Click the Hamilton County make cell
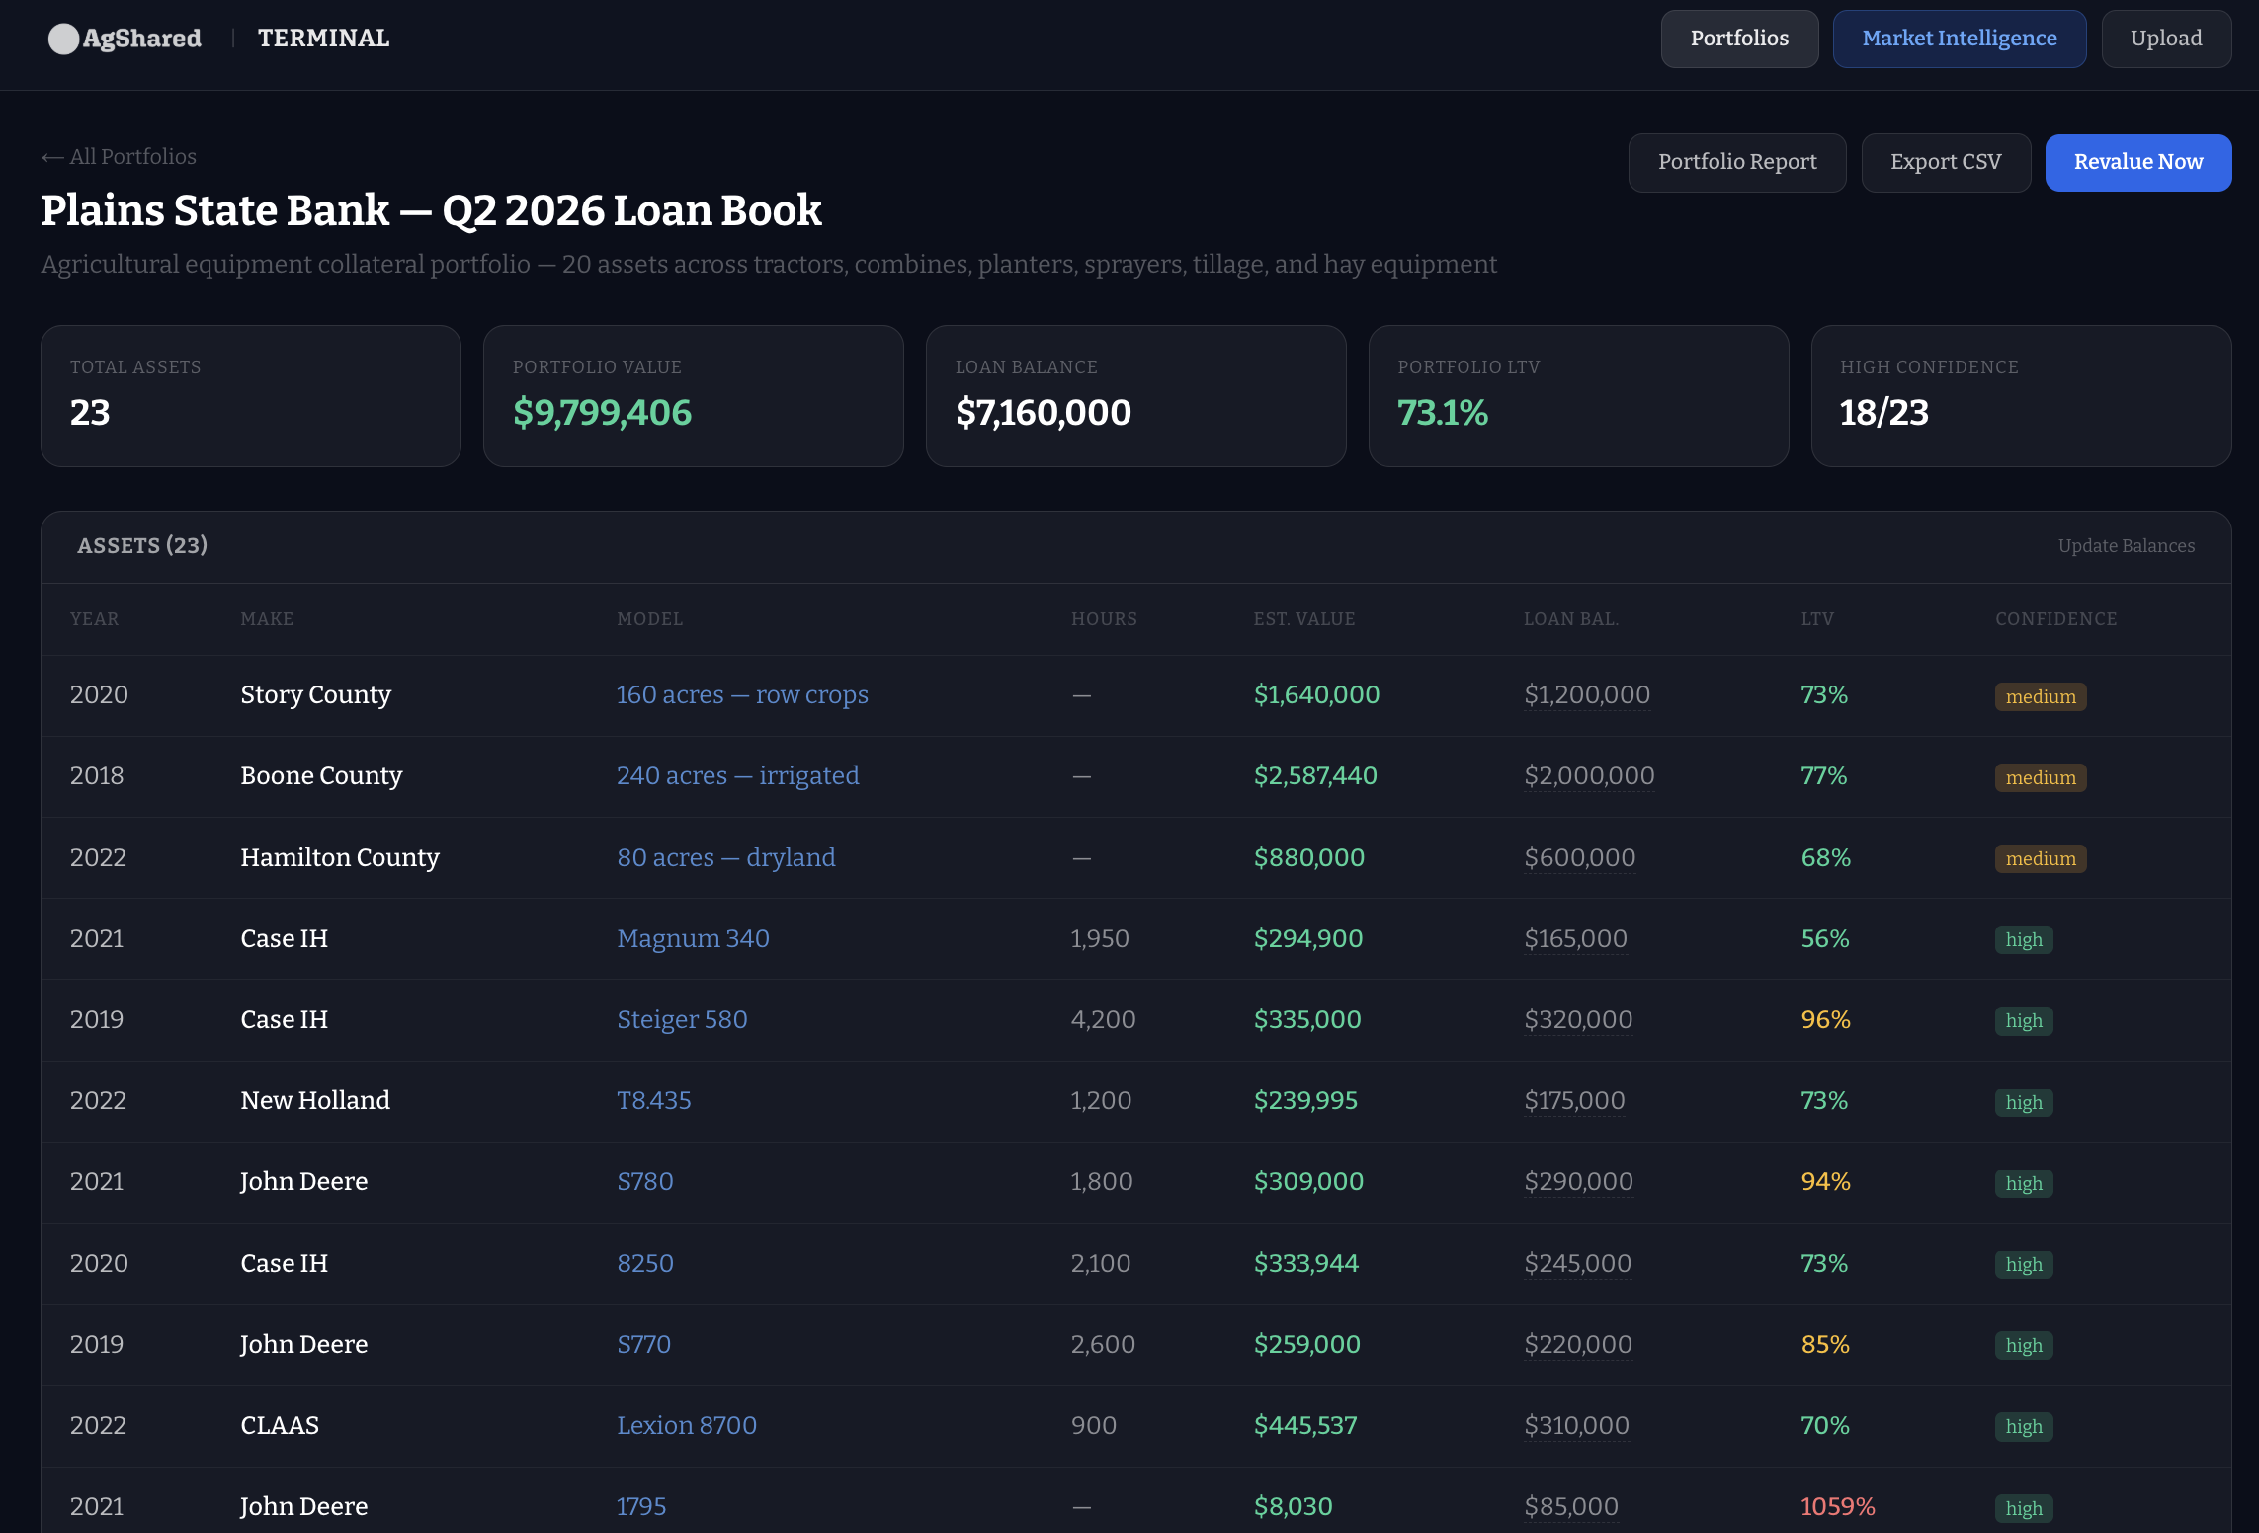 340,857
